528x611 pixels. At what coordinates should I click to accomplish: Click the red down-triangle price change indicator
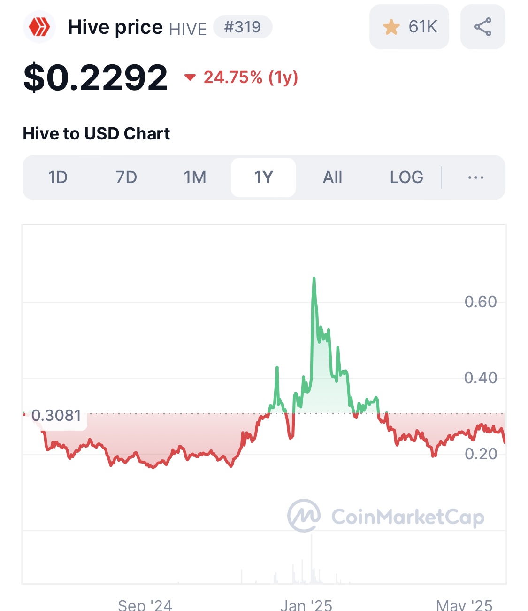(190, 77)
